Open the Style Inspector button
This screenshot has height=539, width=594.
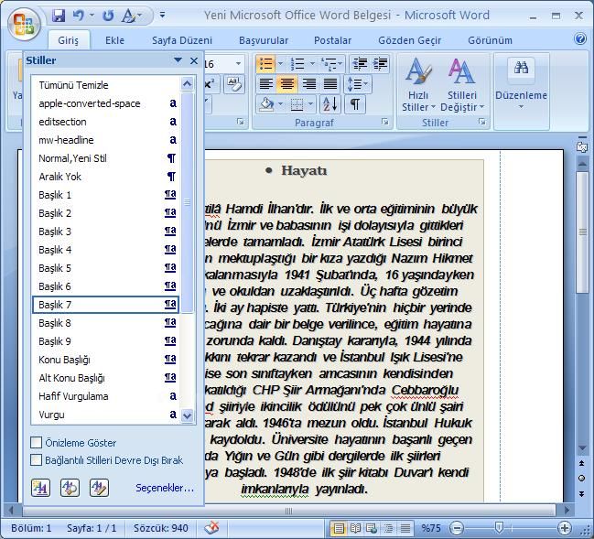(x=70, y=488)
